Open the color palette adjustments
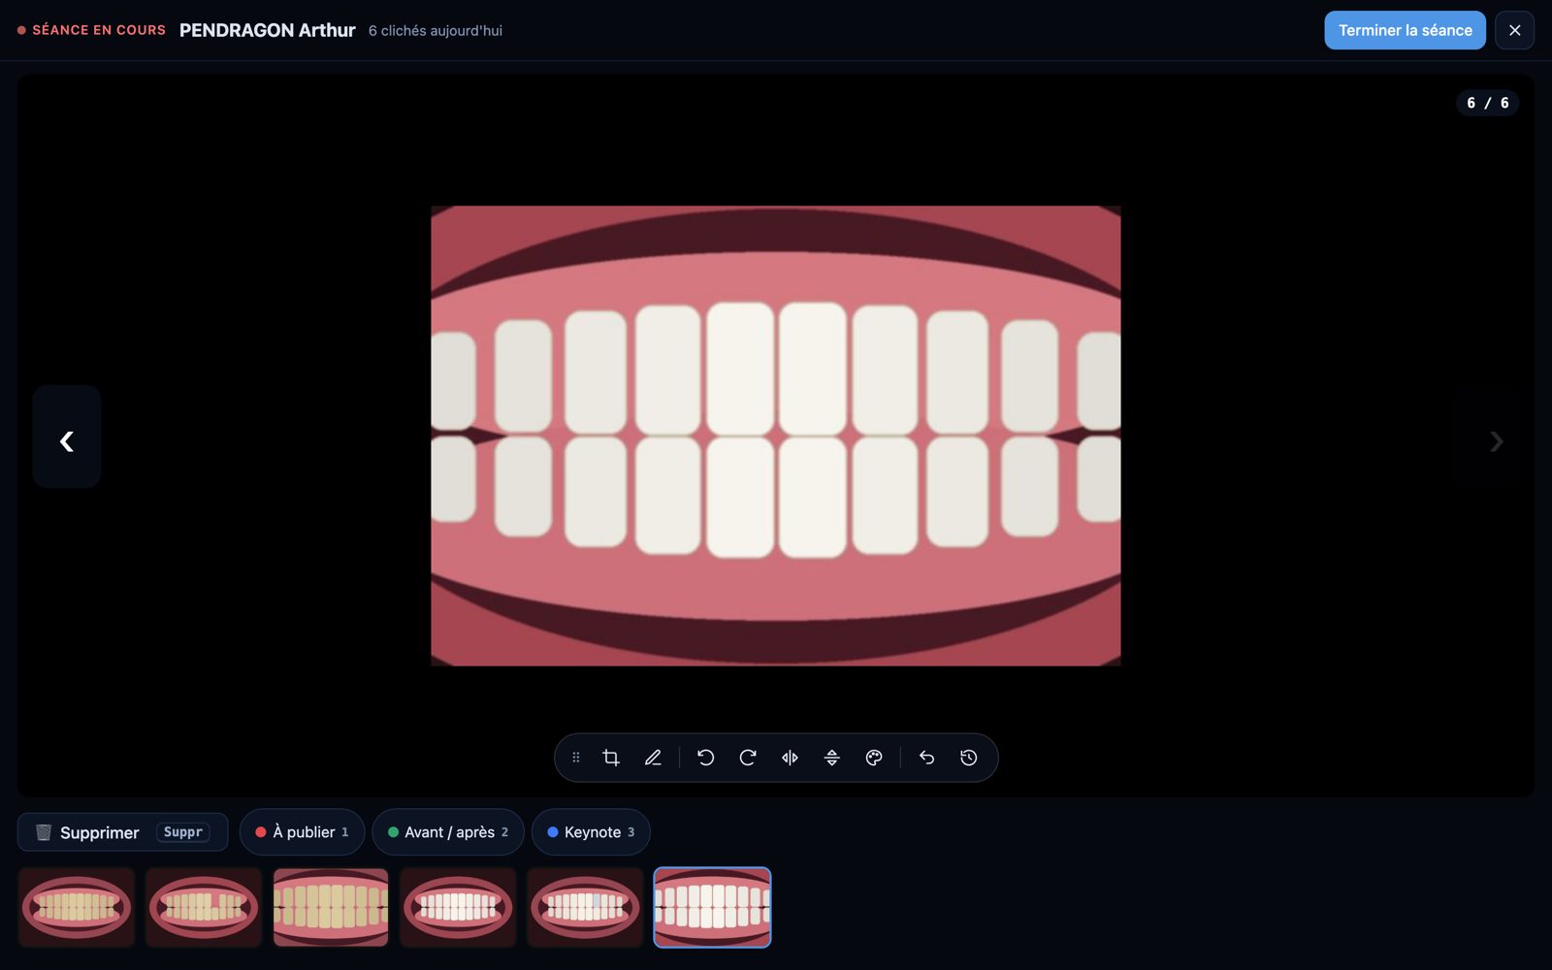The height and width of the screenshot is (970, 1552). pos(874,758)
